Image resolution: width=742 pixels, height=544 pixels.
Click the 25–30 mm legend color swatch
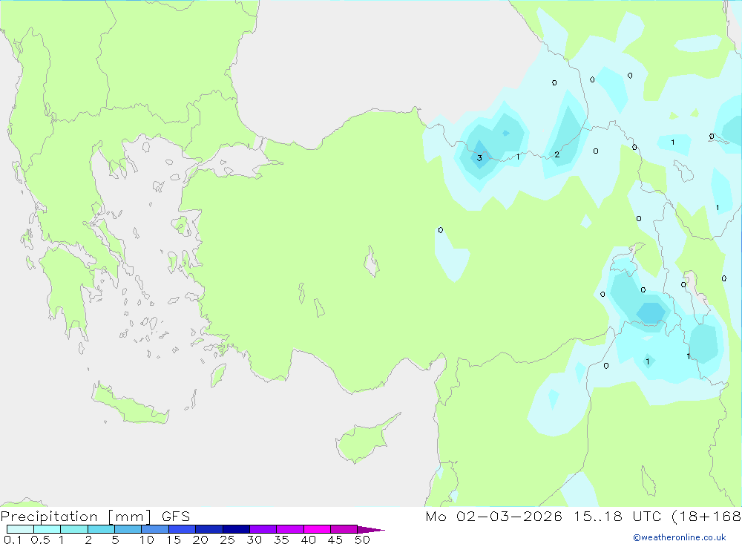[x=236, y=529]
